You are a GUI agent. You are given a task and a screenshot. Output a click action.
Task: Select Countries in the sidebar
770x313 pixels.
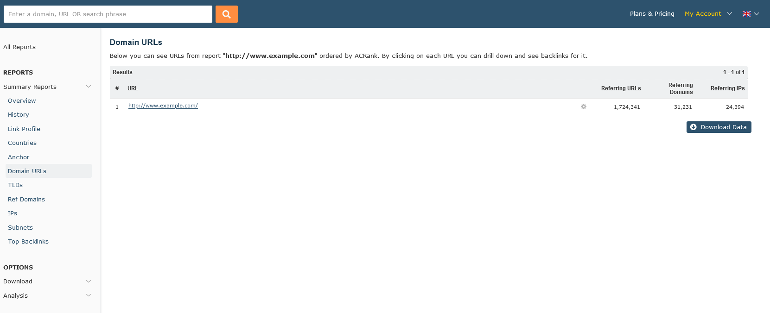[22, 143]
